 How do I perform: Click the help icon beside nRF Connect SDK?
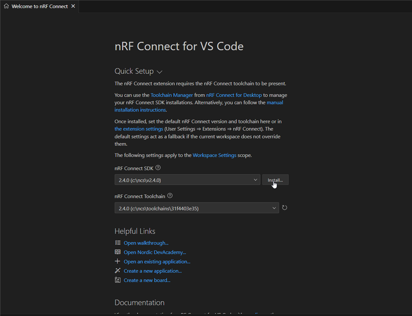pyautogui.click(x=158, y=168)
